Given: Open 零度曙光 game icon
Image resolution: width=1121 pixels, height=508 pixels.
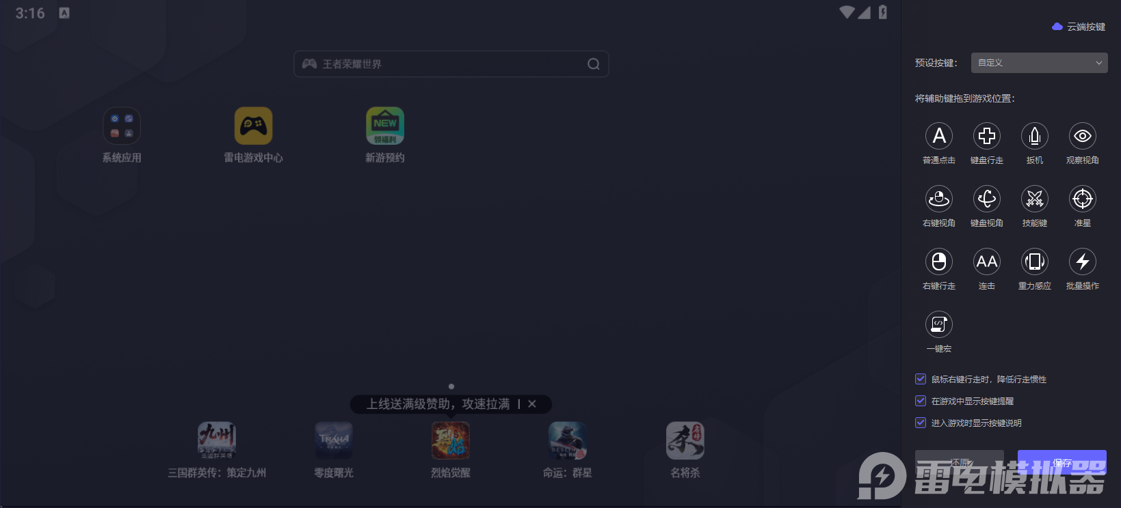Looking at the screenshot, I should tap(334, 440).
